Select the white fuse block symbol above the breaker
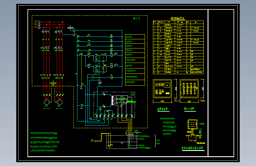Viewport: 256px width, 166px height. (x=70, y=28)
